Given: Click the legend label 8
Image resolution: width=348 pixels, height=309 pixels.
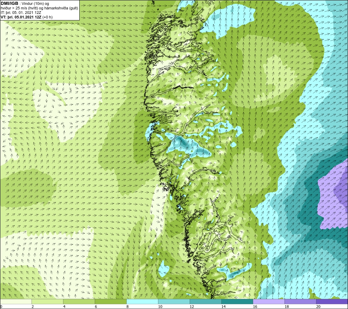Looking at the screenshot, I should [127, 307].
